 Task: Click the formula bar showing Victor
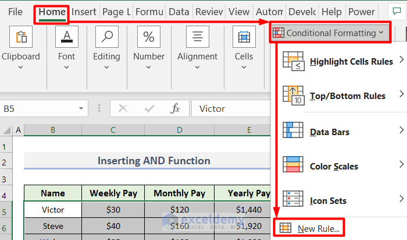click(231, 108)
